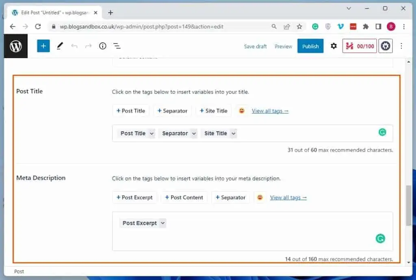Click the Grammarly icon in the description box

pos(380,239)
